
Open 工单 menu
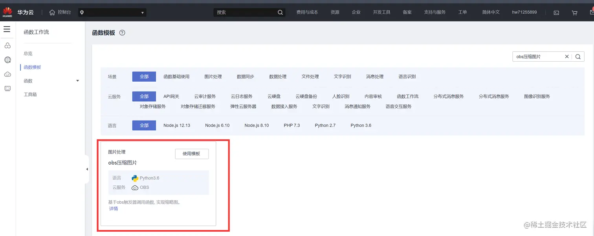[462, 12]
